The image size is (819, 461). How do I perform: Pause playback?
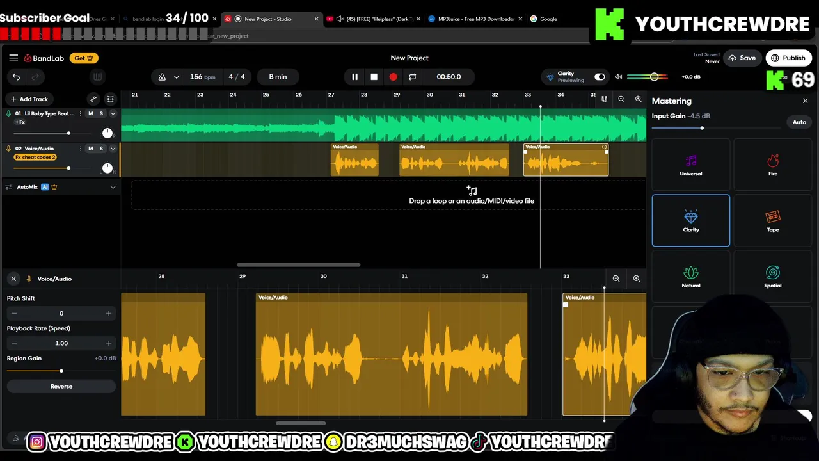354,77
